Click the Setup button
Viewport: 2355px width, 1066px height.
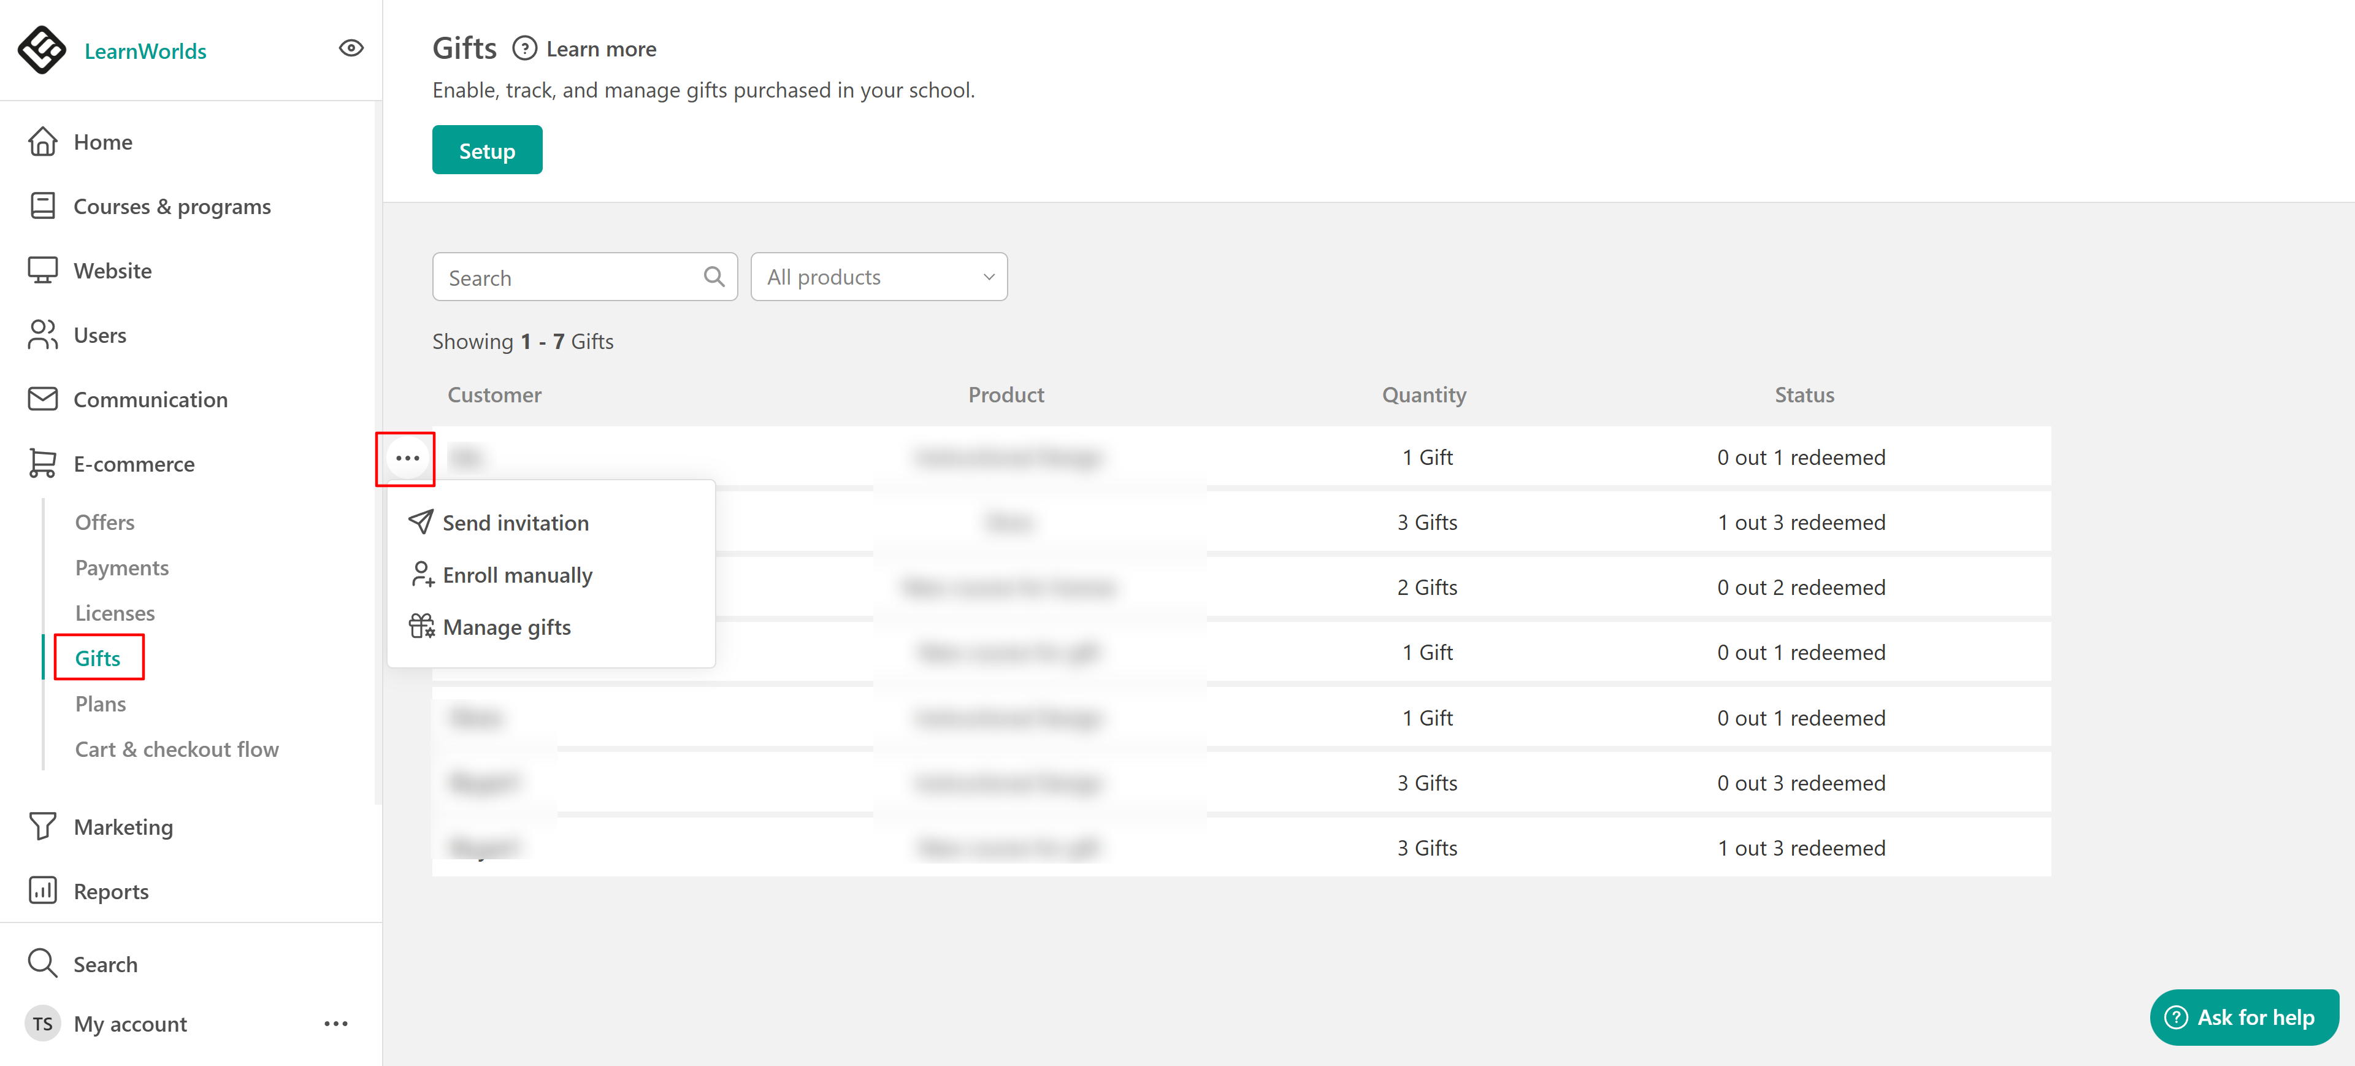click(486, 150)
